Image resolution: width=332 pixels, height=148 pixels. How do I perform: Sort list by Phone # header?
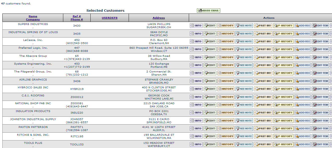(77, 20)
